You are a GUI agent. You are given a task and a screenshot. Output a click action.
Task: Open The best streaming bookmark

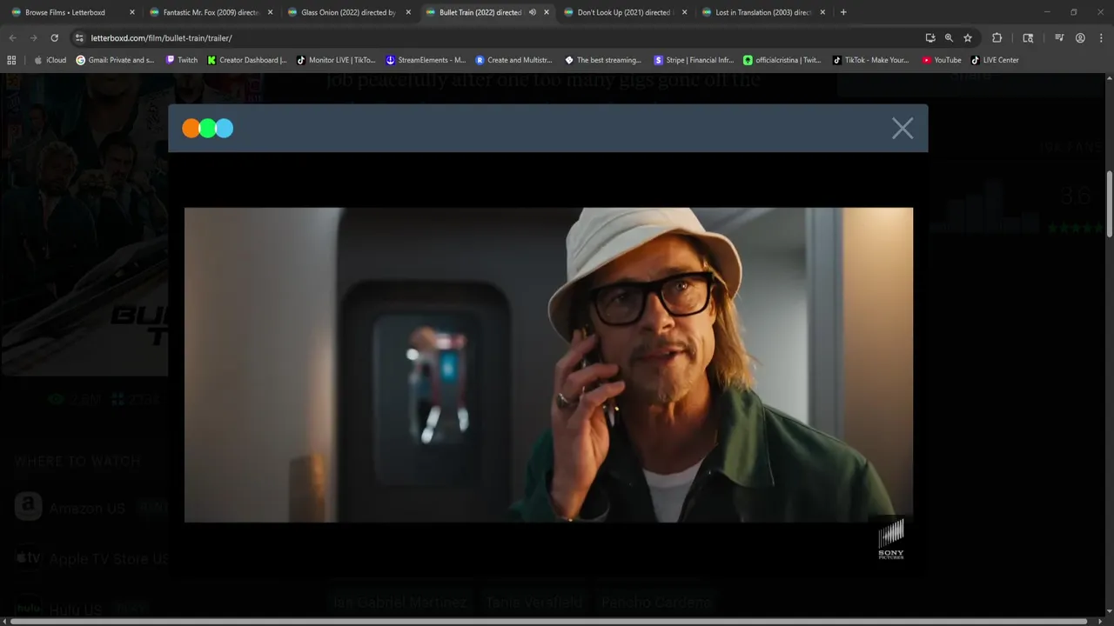603,60
